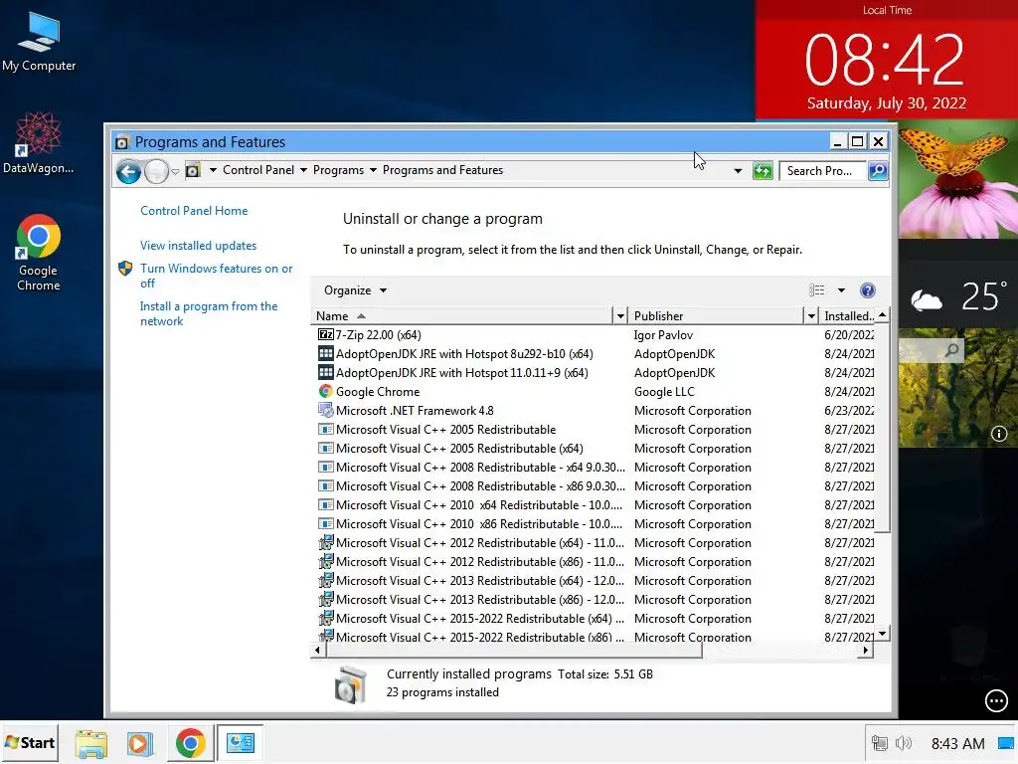The width and height of the screenshot is (1018, 764).
Task: Click the address bar location icon
Action: tap(193, 171)
